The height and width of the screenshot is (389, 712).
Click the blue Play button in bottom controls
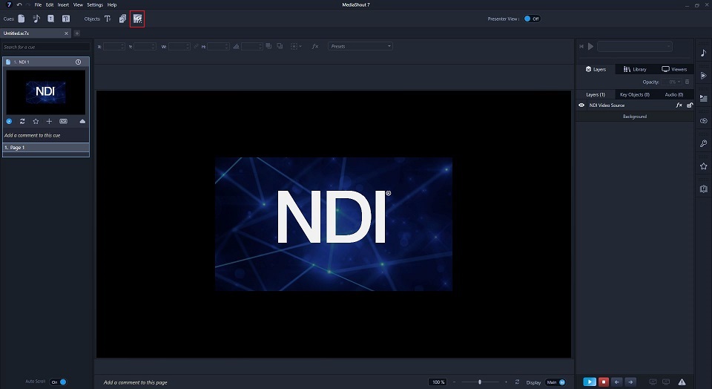590,382
